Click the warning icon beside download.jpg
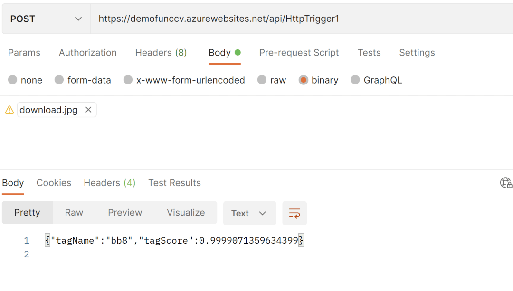Image resolution: width=513 pixels, height=291 pixels. (9, 110)
